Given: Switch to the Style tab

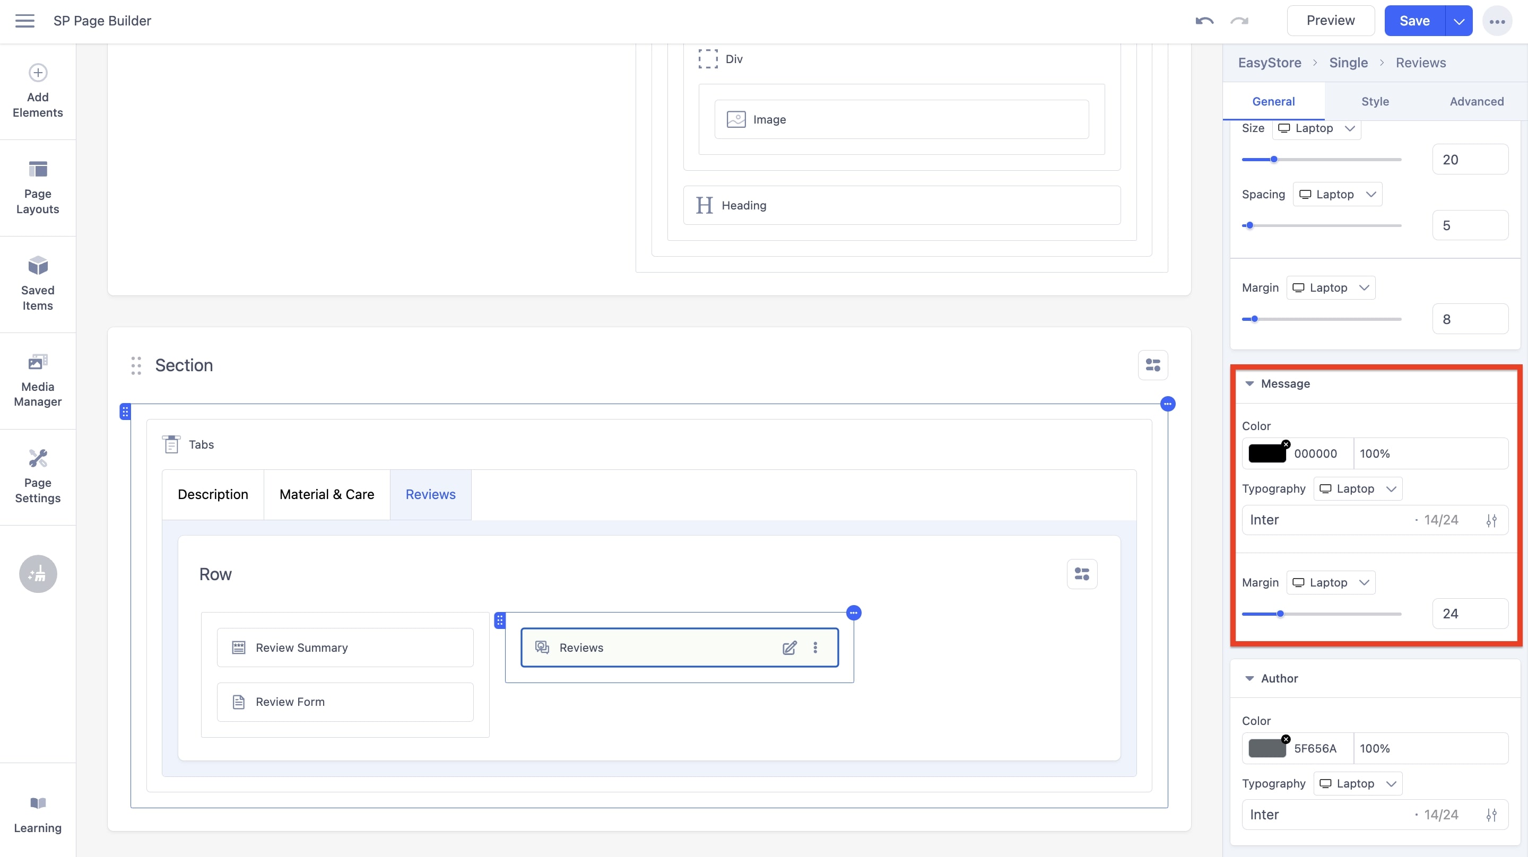Looking at the screenshot, I should pos(1375,101).
